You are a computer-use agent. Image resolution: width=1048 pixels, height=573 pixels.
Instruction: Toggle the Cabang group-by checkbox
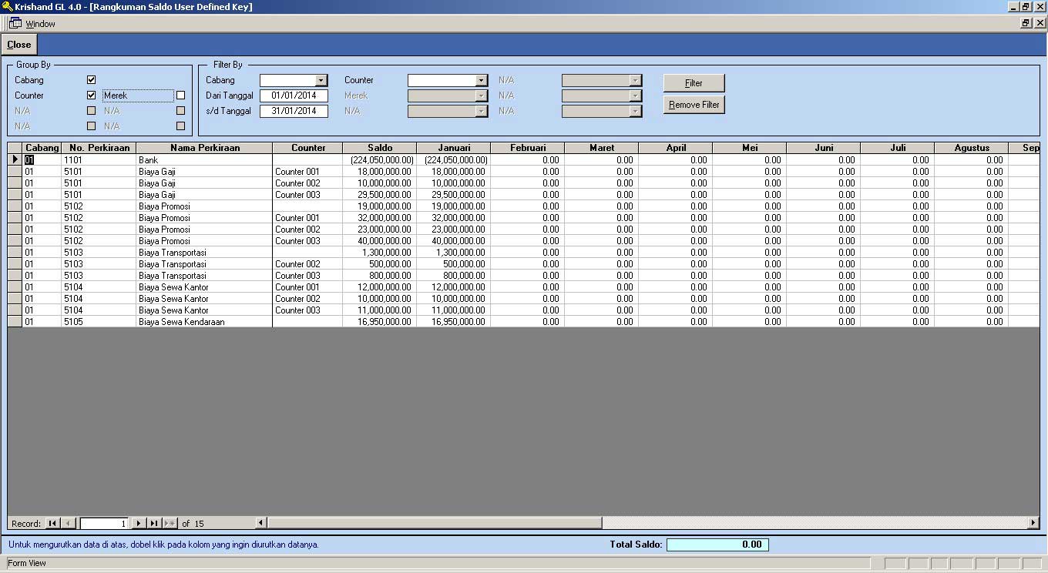(x=92, y=79)
